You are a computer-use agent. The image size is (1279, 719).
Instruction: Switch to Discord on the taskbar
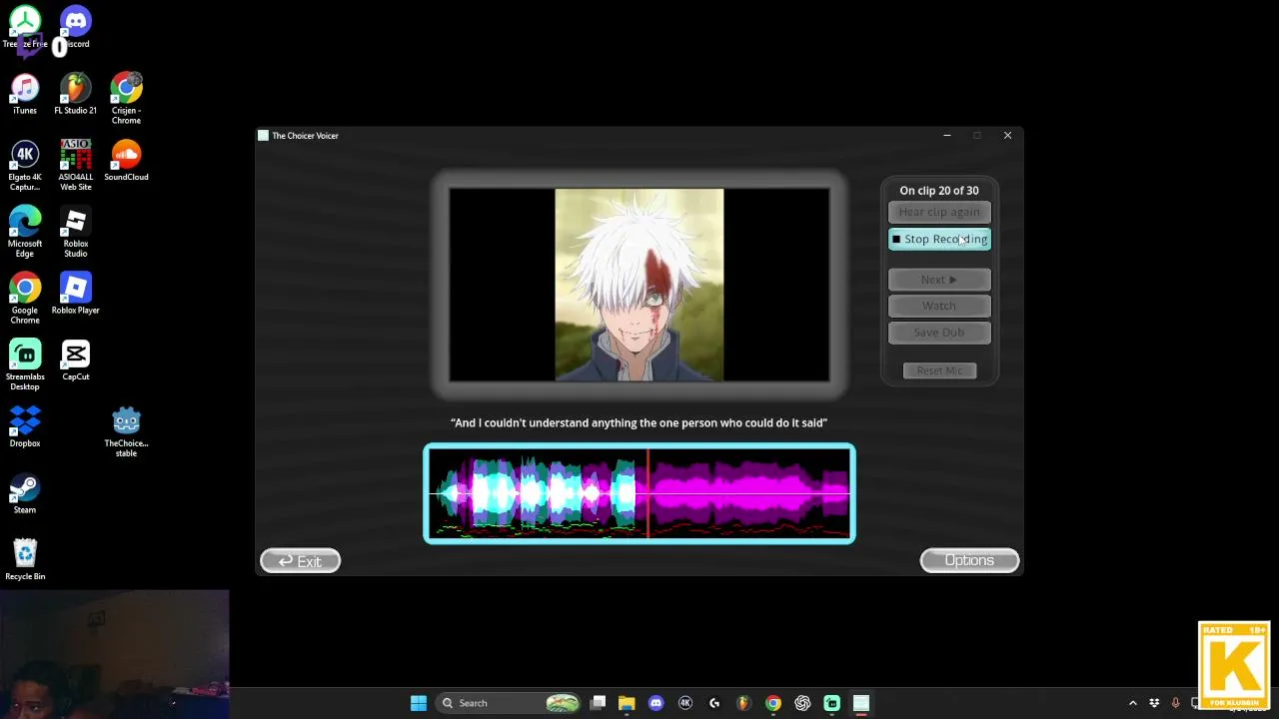click(x=655, y=703)
